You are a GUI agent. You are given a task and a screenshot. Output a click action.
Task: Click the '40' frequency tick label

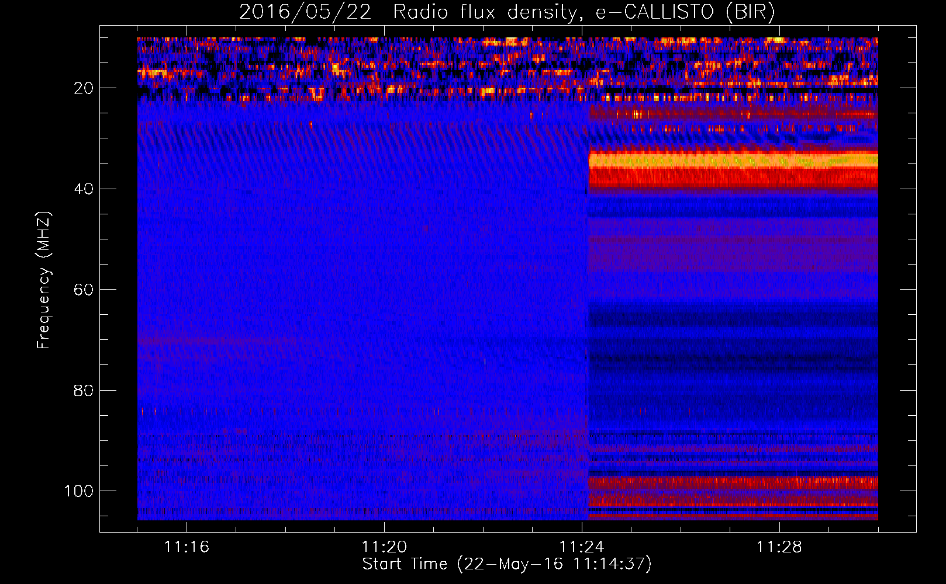pos(84,189)
